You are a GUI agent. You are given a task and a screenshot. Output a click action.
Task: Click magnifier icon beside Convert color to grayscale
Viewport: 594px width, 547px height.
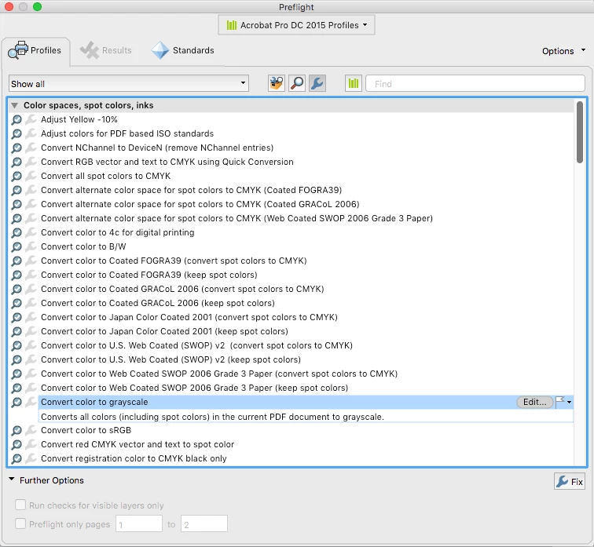[x=16, y=402]
